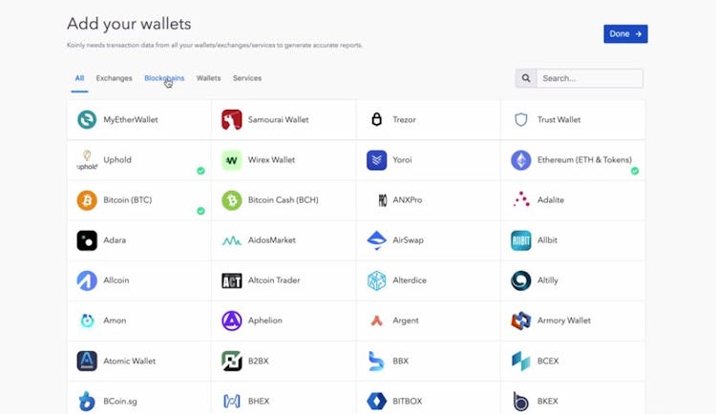
Task: Switch to the All tab
Action: point(79,78)
